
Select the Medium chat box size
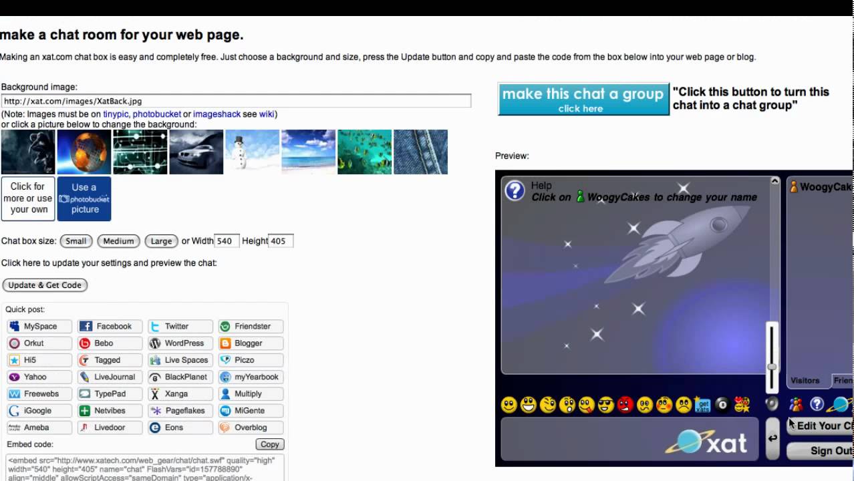tap(118, 241)
